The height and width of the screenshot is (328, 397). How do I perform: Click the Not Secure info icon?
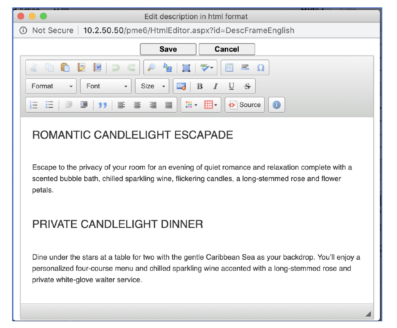23,30
